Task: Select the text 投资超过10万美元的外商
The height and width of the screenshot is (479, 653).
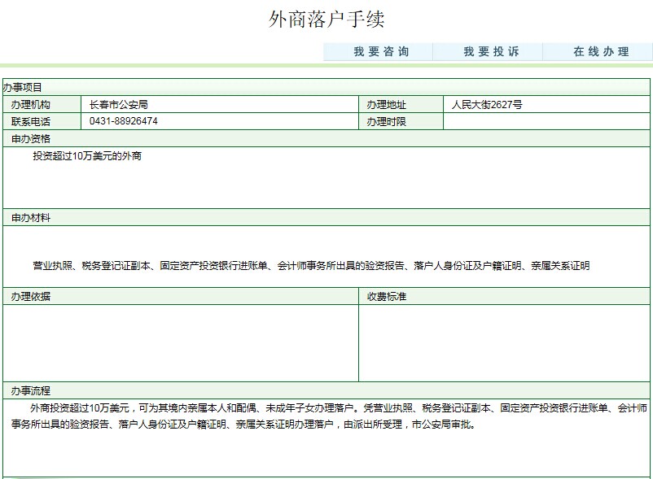Action: point(87,156)
